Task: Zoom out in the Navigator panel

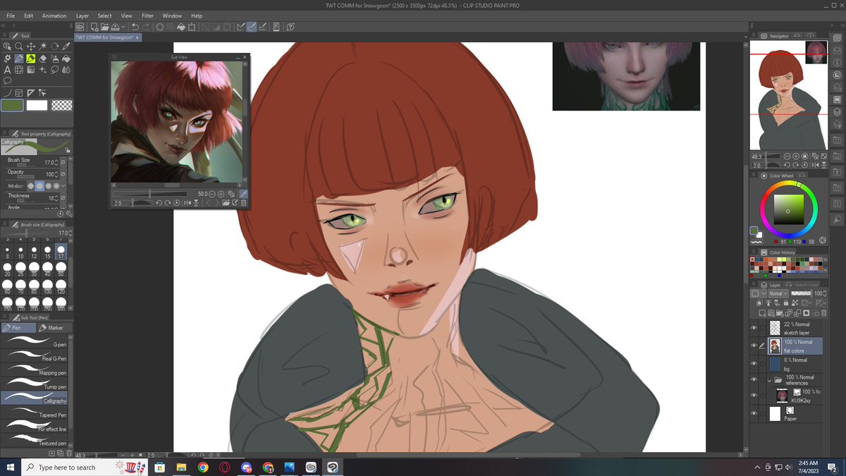Action: click(x=787, y=157)
